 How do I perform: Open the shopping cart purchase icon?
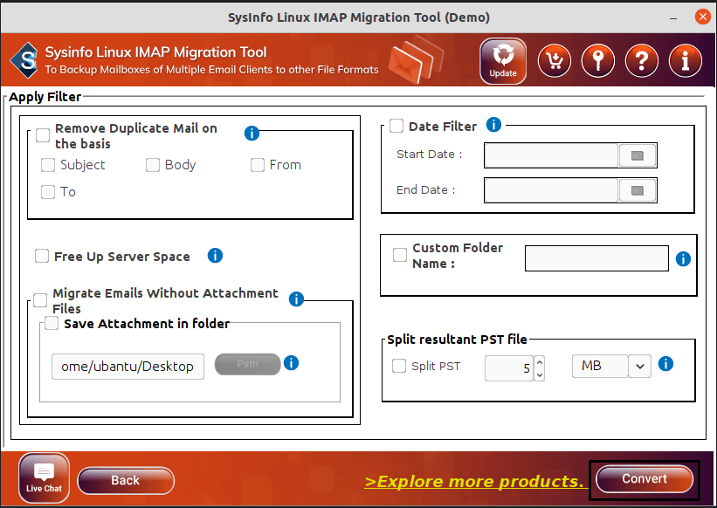click(x=555, y=61)
